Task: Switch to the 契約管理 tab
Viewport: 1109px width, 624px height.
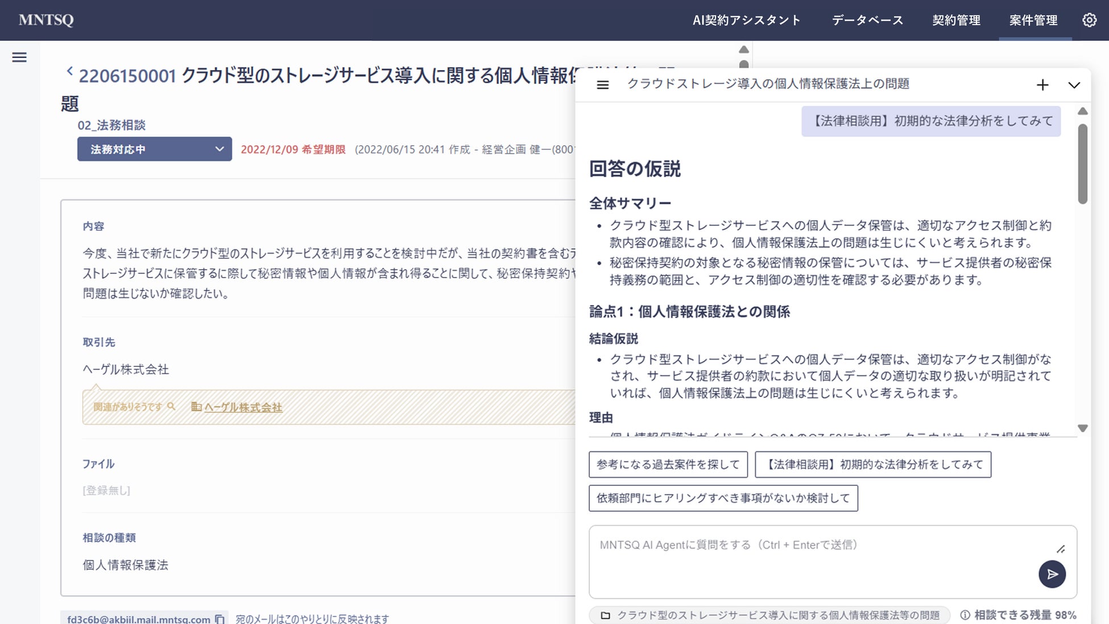Action: click(956, 20)
